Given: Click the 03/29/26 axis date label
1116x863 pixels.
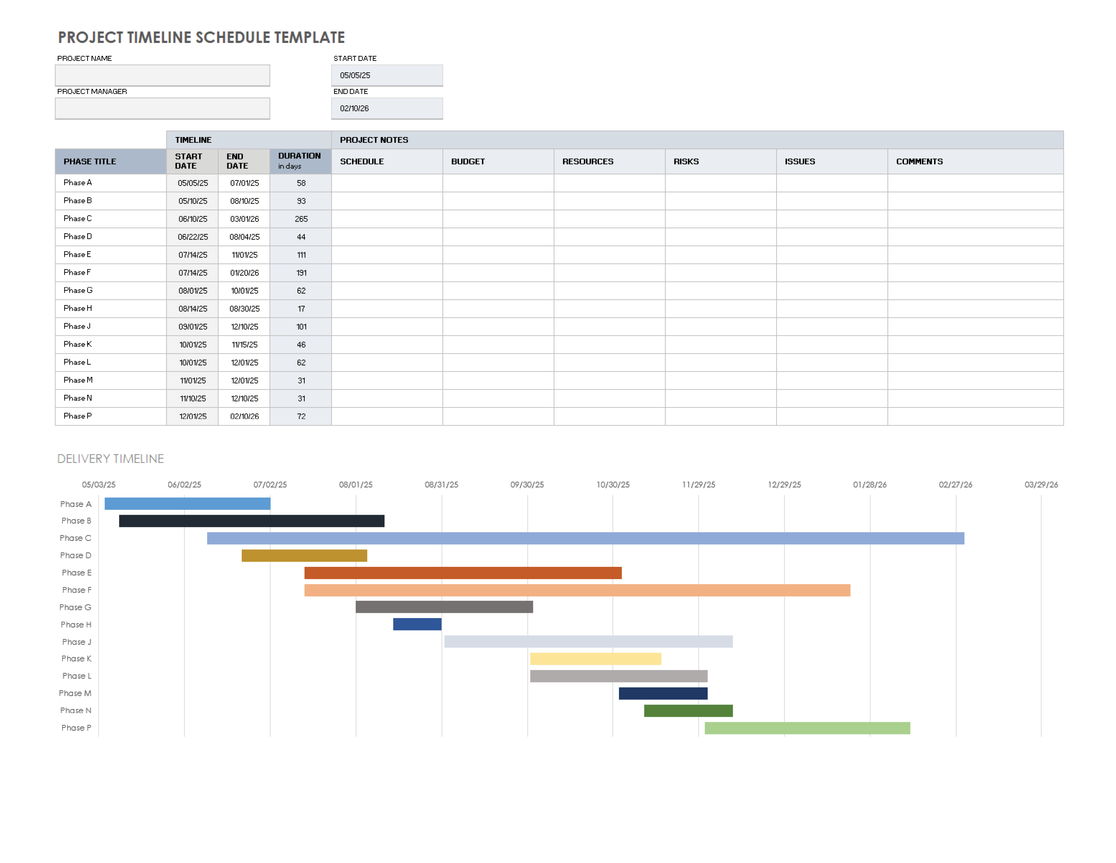Looking at the screenshot, I should coord(1041,485).
